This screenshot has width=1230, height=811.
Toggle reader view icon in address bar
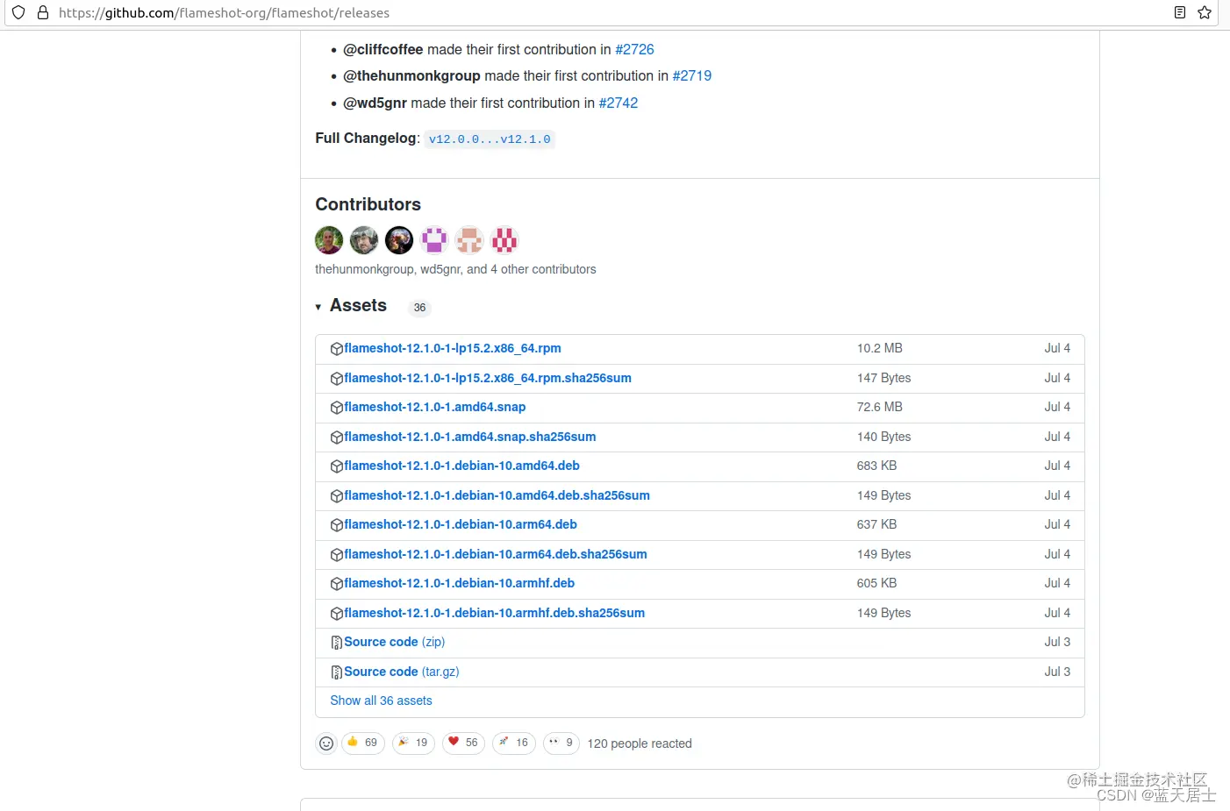coord(1180,12)
